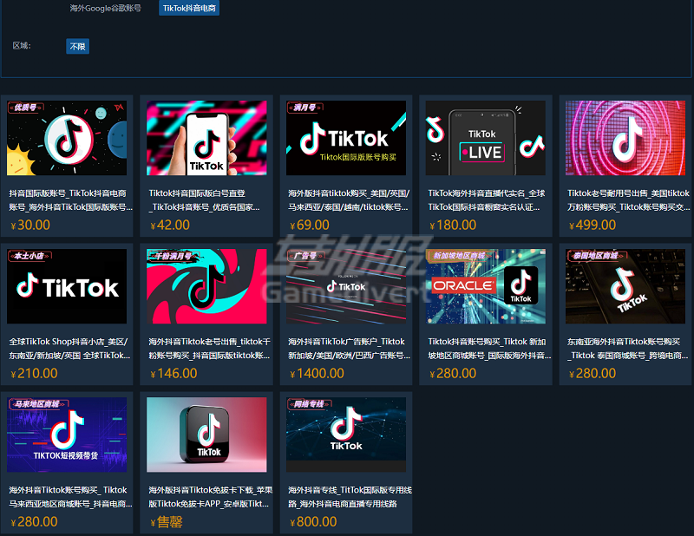Open the 新加坡地区商城 Oracle thumbnail
The image size is (694, 536).
[486, 286]
